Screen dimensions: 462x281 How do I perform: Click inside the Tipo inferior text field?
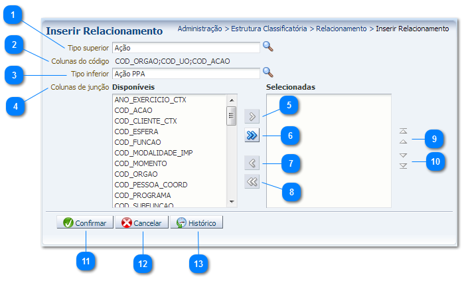pos(185,73)
